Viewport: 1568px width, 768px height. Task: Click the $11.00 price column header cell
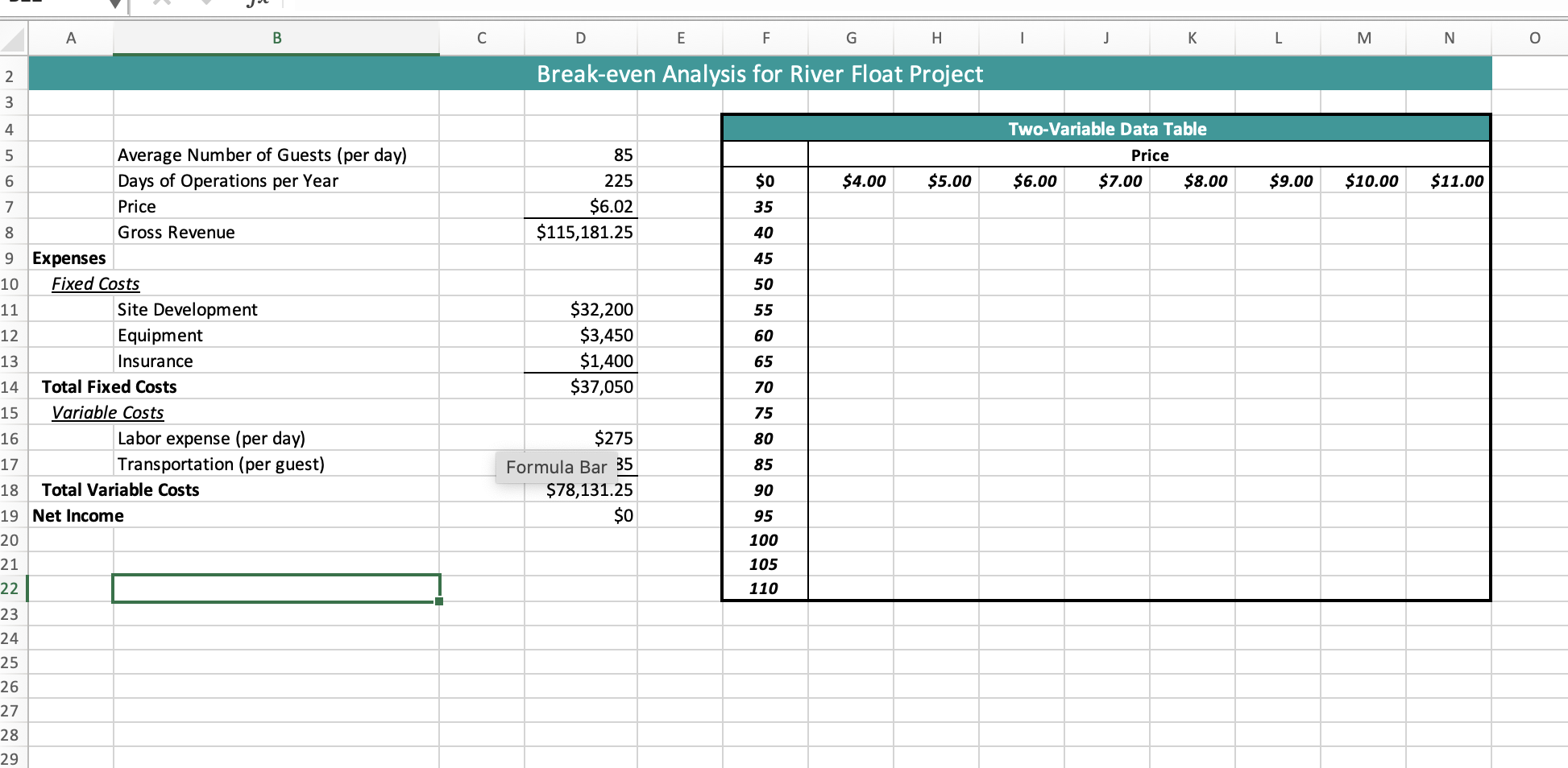point(1455,181)
